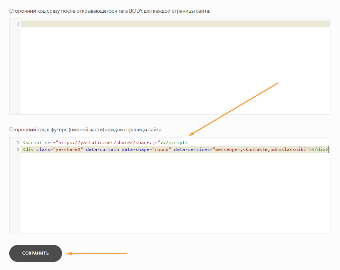Click the "messenger,vkontakte,odnoklassniki" services value
The height and width of the screenshot is (270, 340).
(x=261, y=149)
